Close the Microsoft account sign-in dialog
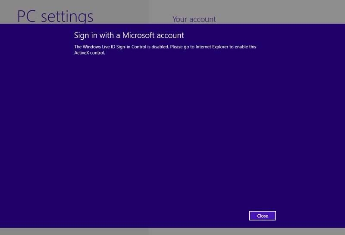Image resolution: width=345 pixels, height=235 pixels. (x=263, y=216)
